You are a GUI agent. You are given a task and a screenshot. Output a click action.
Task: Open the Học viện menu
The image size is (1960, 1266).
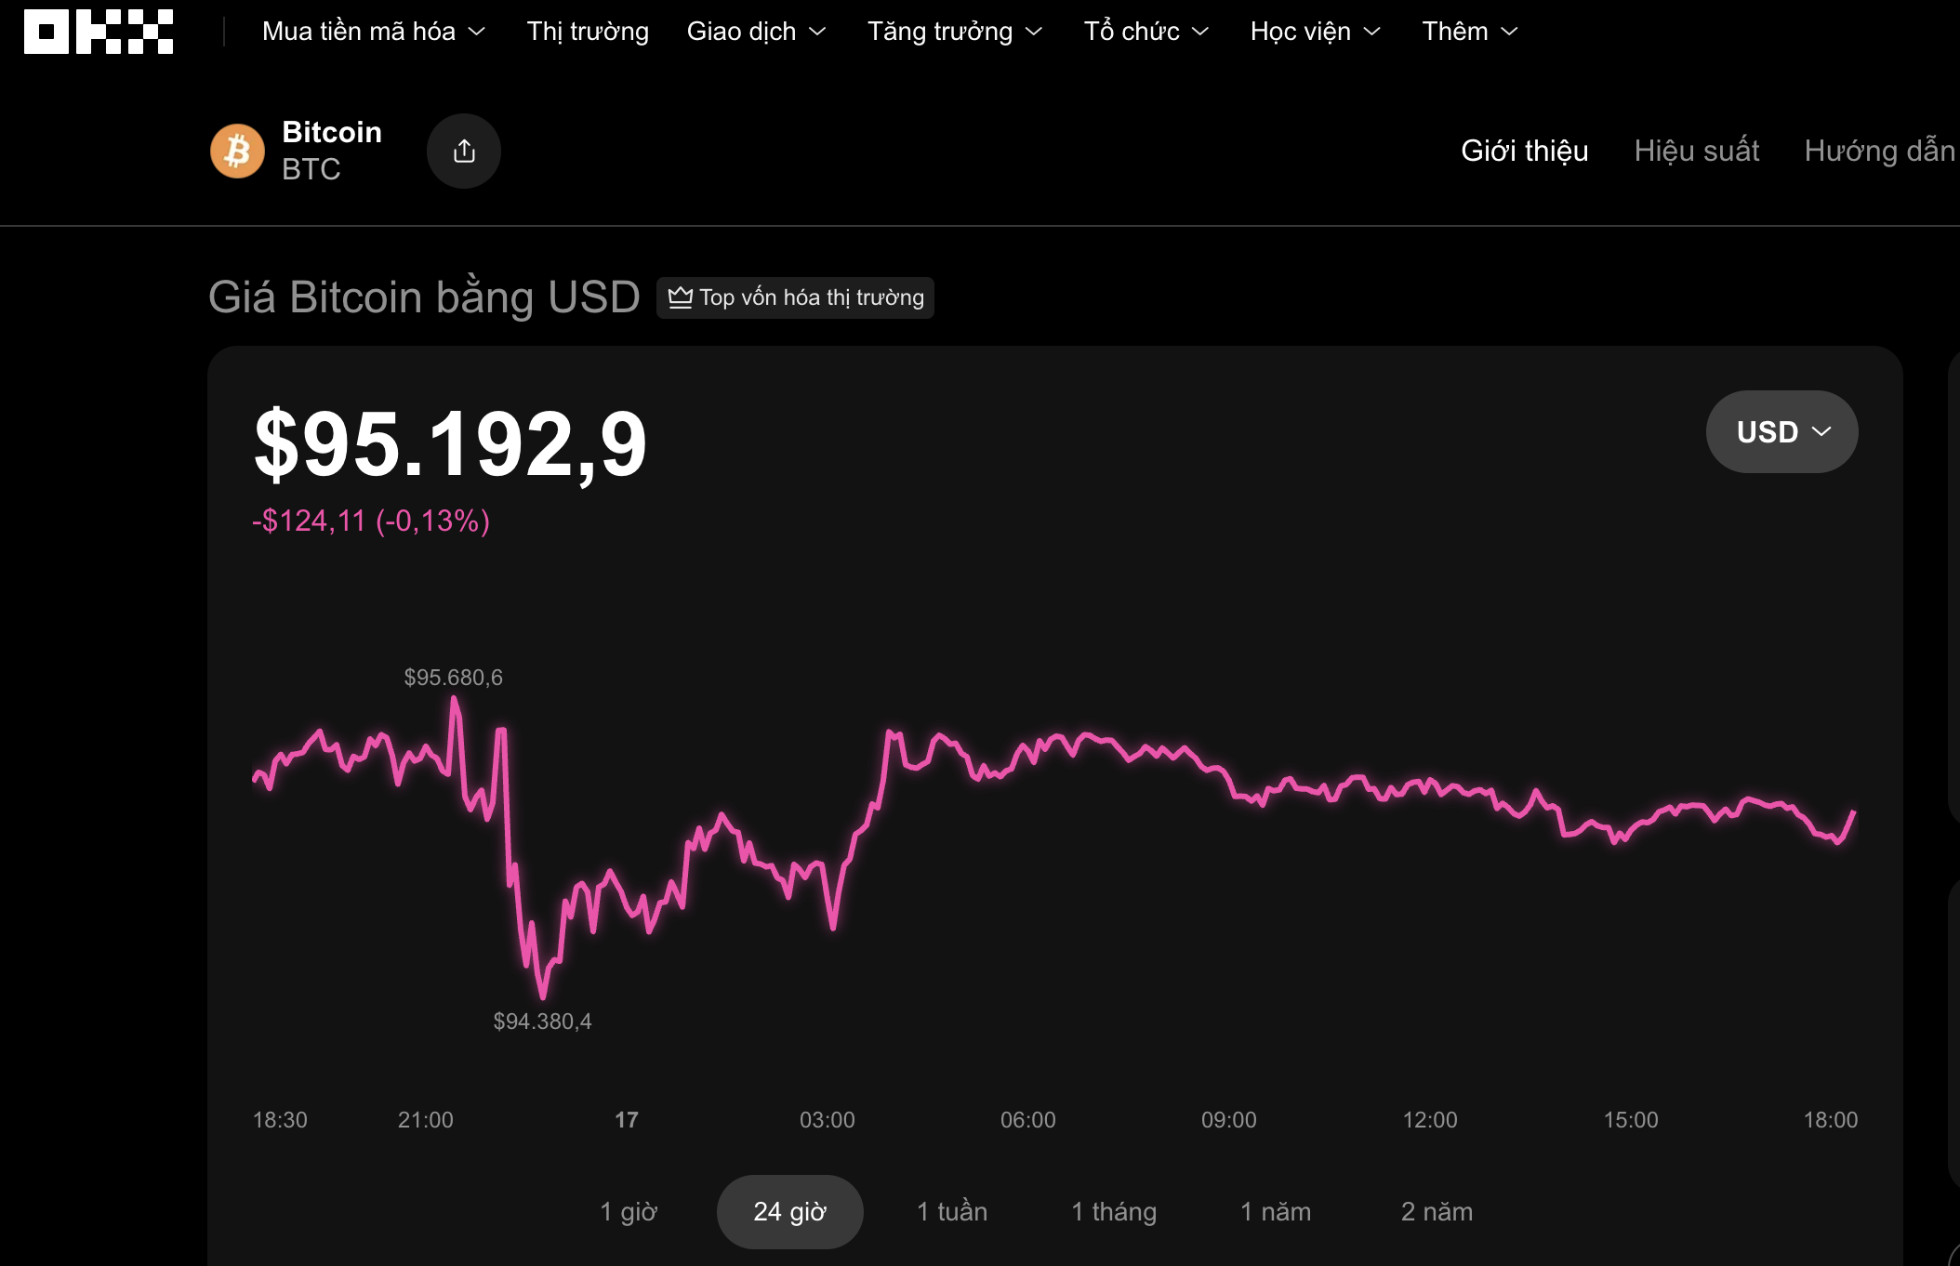pyautogui.click(x=1315, y=32)
